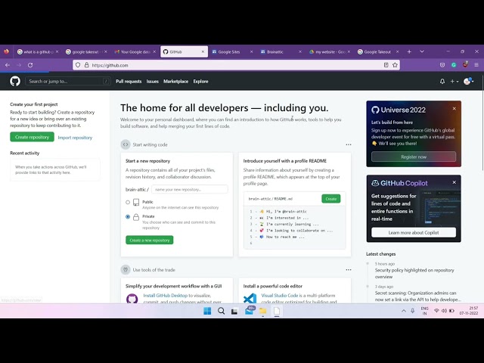Open Explore in header
Image resolution: width=484 pixels, height=363 pixels.
pos(200,81)
